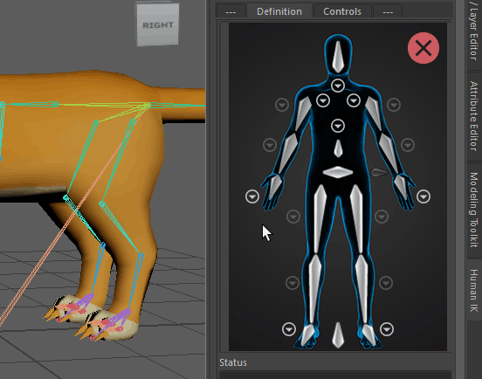
Task: Open the Modeling Toolkit side tab
Action: pos(474,210)
